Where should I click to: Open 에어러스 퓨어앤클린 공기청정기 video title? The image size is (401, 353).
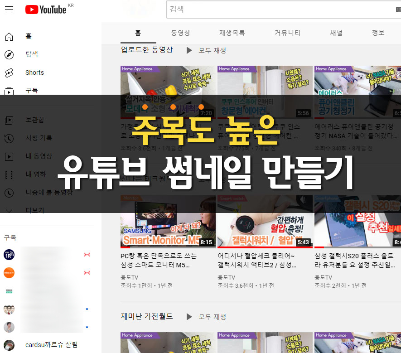[356, 131]
